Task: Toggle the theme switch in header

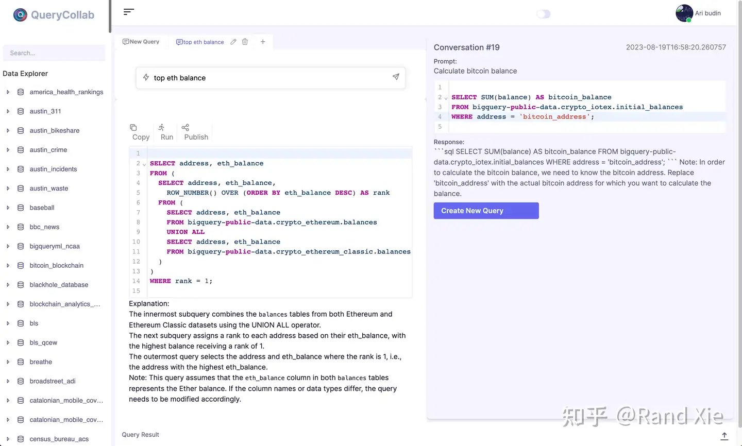Action: (544, 14)
